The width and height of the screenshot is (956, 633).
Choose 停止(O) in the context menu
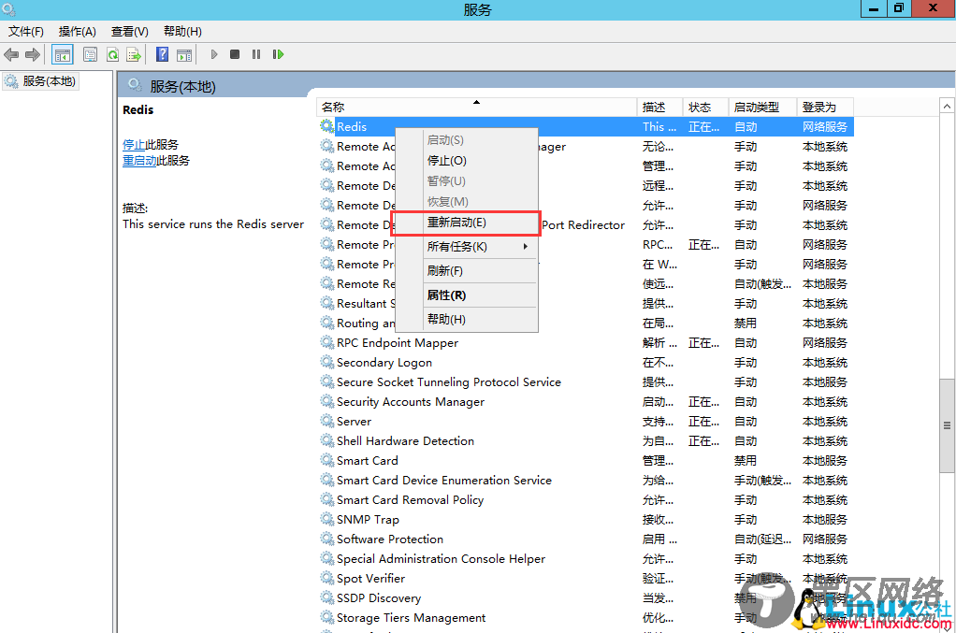(x=467, y=161)
